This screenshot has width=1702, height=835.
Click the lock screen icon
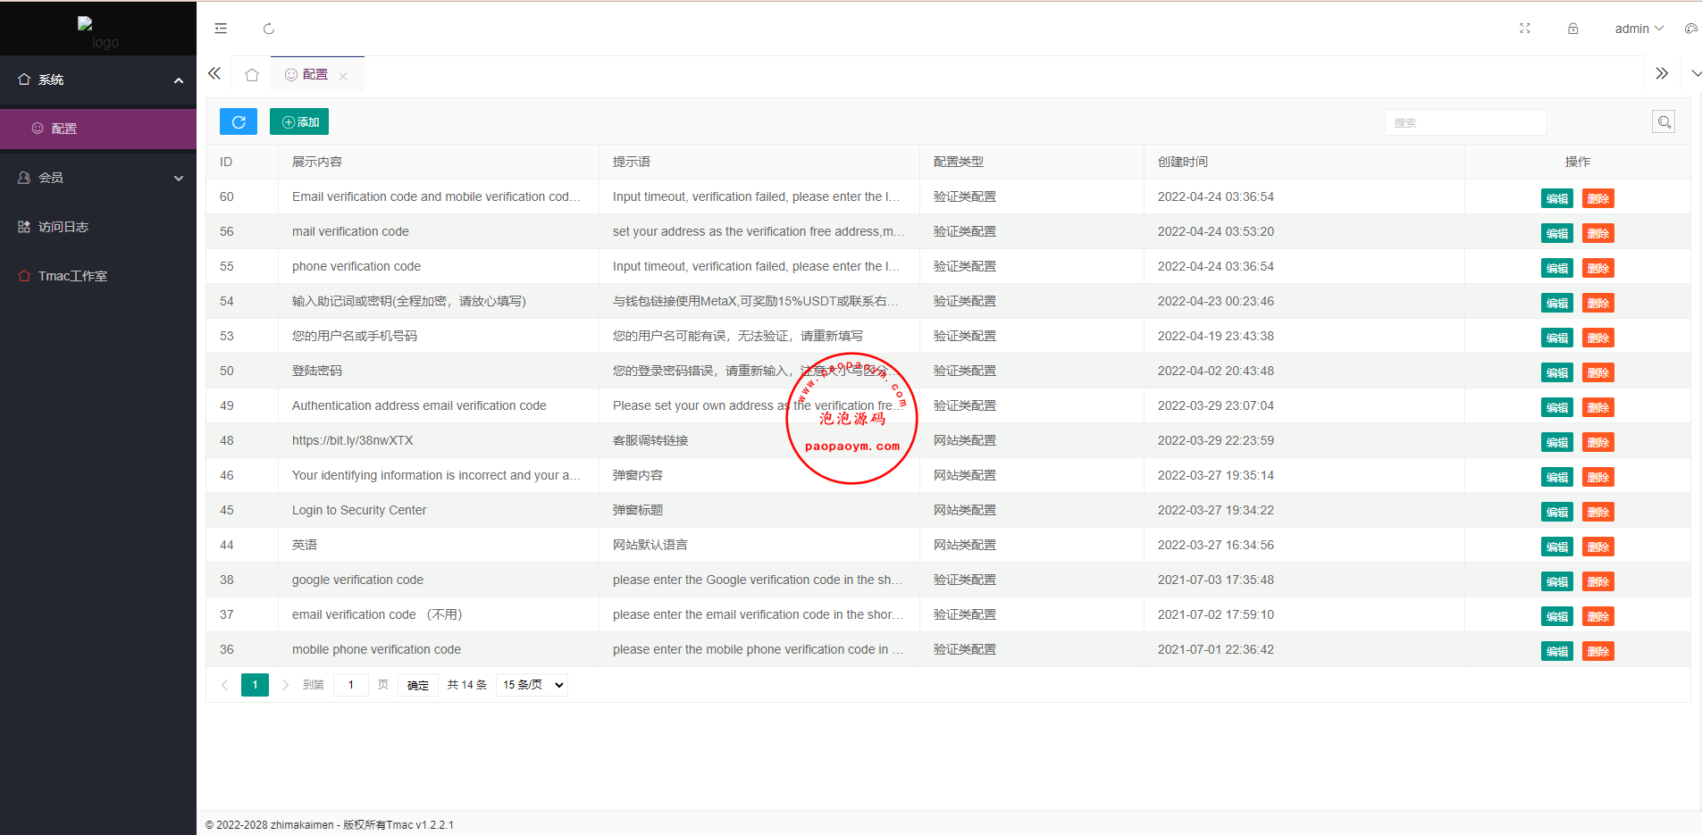1572,29
